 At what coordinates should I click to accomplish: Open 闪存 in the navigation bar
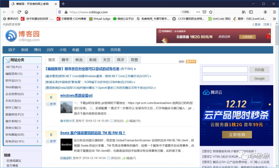[50, 50]
